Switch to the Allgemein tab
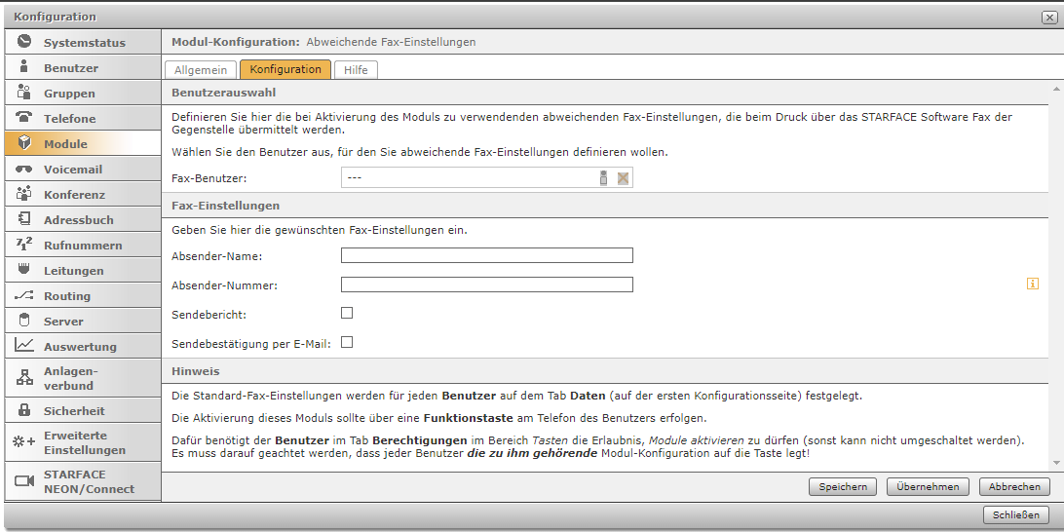1064x532 pixels. 201,70
